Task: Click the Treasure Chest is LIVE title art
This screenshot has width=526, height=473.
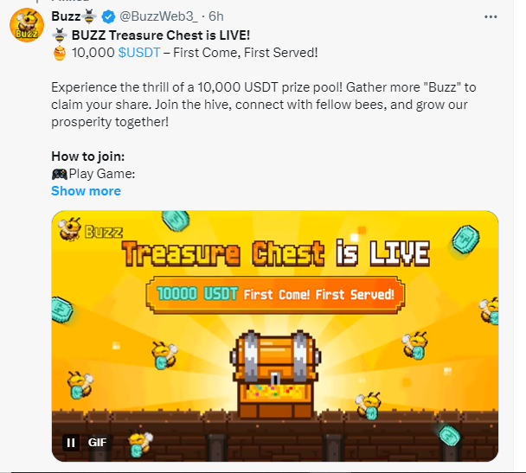Action: pos(276,253)
